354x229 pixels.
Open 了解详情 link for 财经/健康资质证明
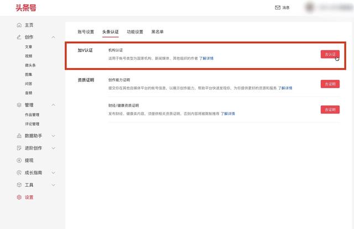[x=227, y=114]
